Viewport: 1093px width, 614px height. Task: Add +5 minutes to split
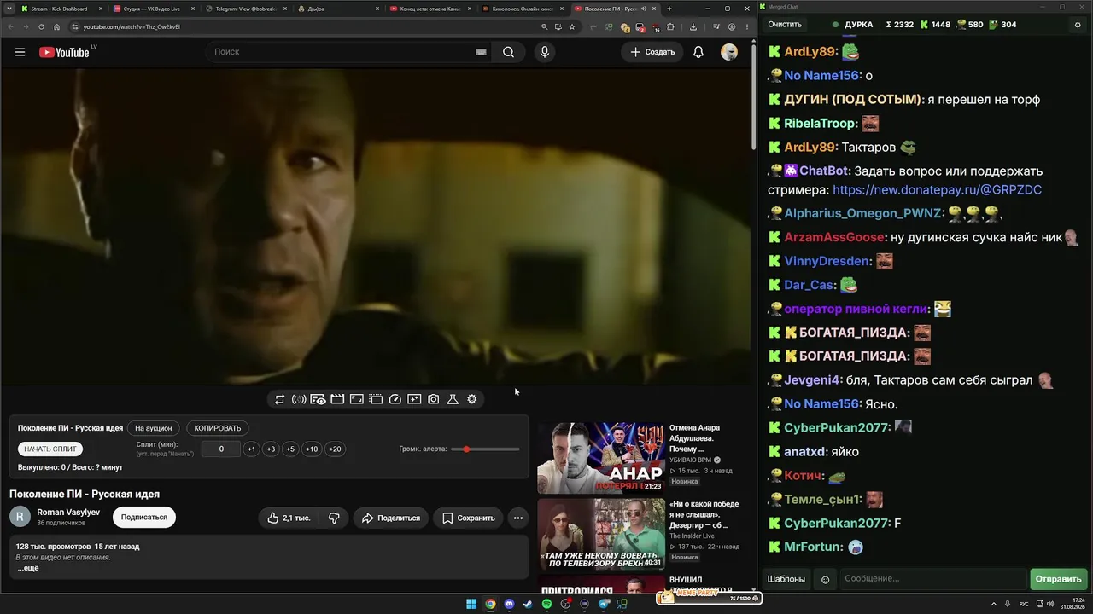(290, 449)
